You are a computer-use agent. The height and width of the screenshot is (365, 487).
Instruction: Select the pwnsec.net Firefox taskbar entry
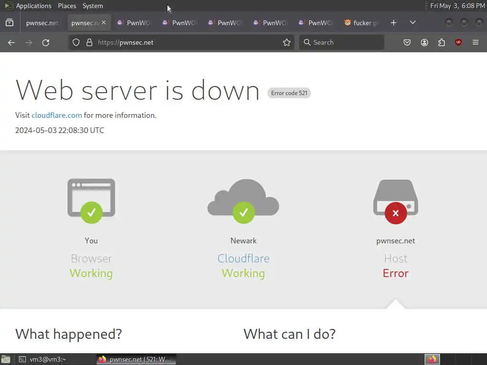coord(136,359)
